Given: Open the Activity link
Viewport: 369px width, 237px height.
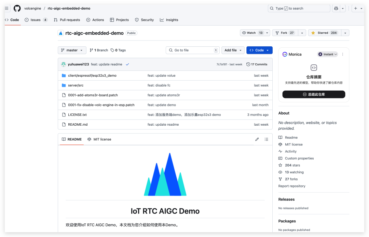Looking at the screenshot, I should 291,151.
